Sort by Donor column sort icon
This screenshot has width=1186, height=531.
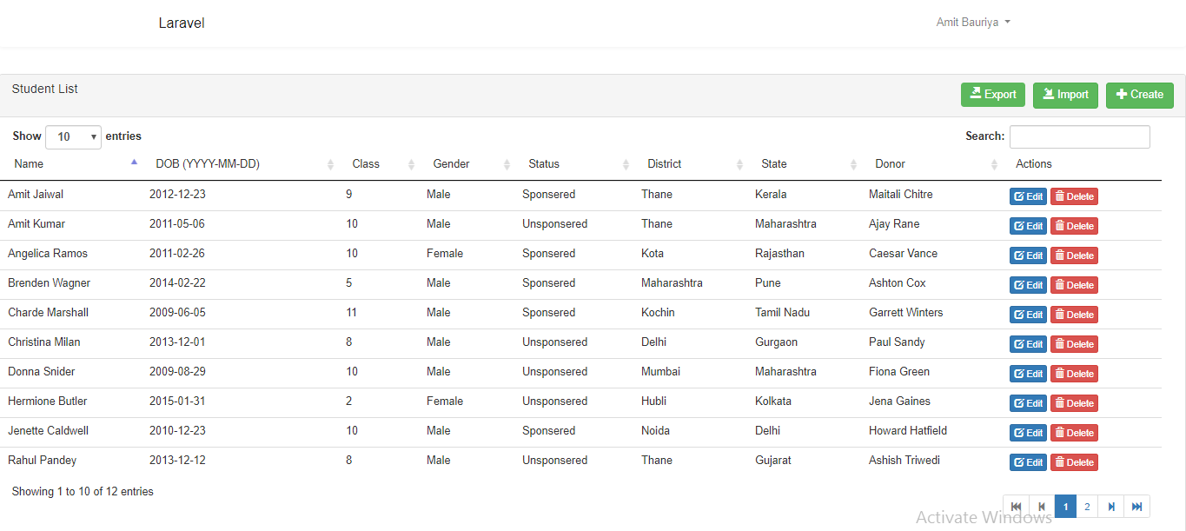click(994, 164)
